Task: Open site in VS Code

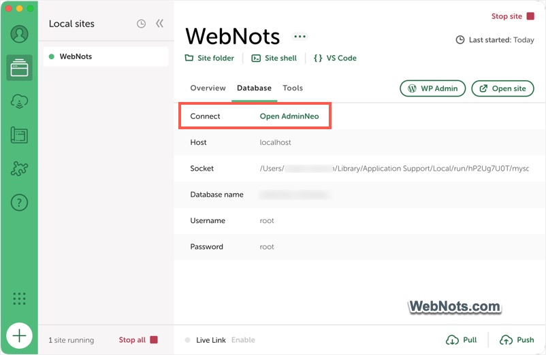Action: [335, 58]
